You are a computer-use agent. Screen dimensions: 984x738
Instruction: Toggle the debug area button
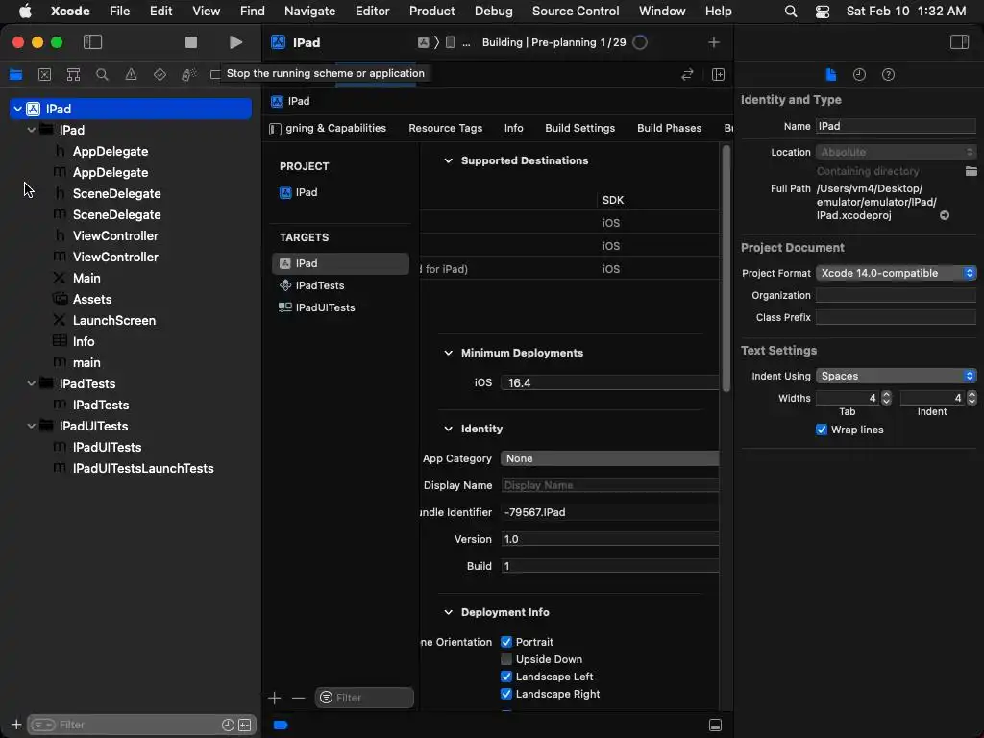pos(715,725)
